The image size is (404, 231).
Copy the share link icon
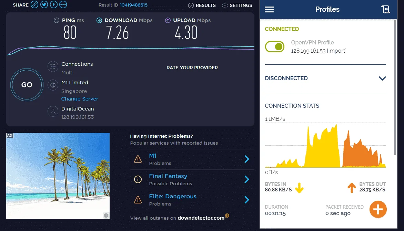[x=34, y=4]
